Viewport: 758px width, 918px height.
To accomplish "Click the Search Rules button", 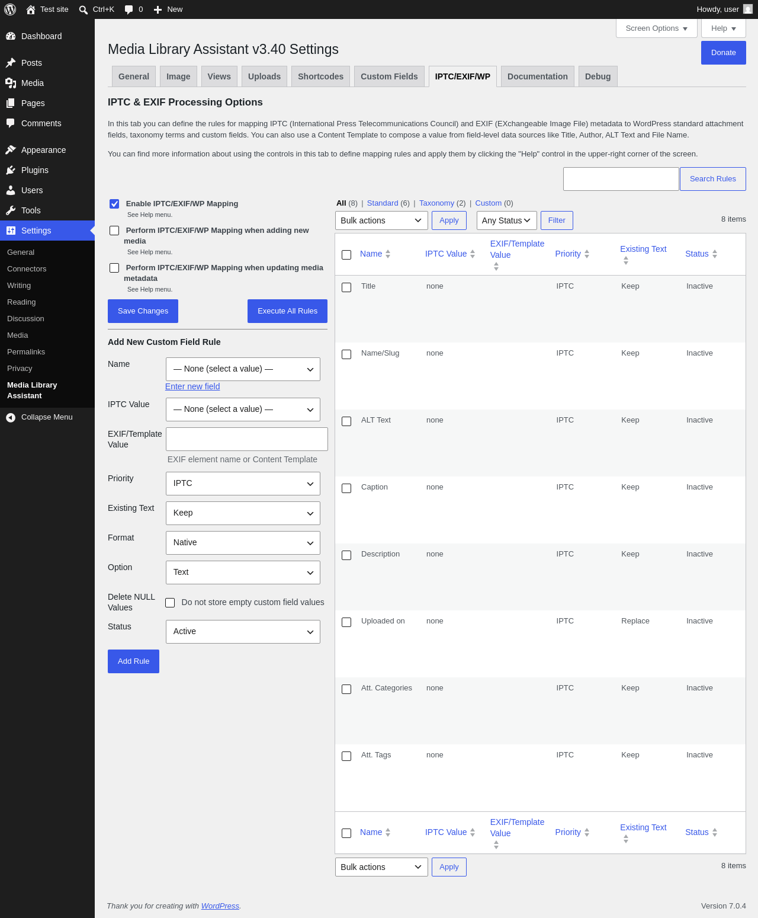I will (x=712, y=179).
